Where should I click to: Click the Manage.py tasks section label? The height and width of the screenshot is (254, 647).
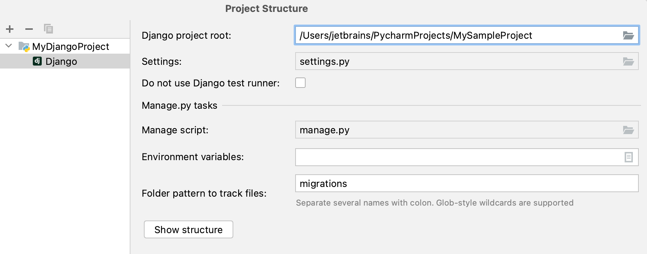pos(179,105)
